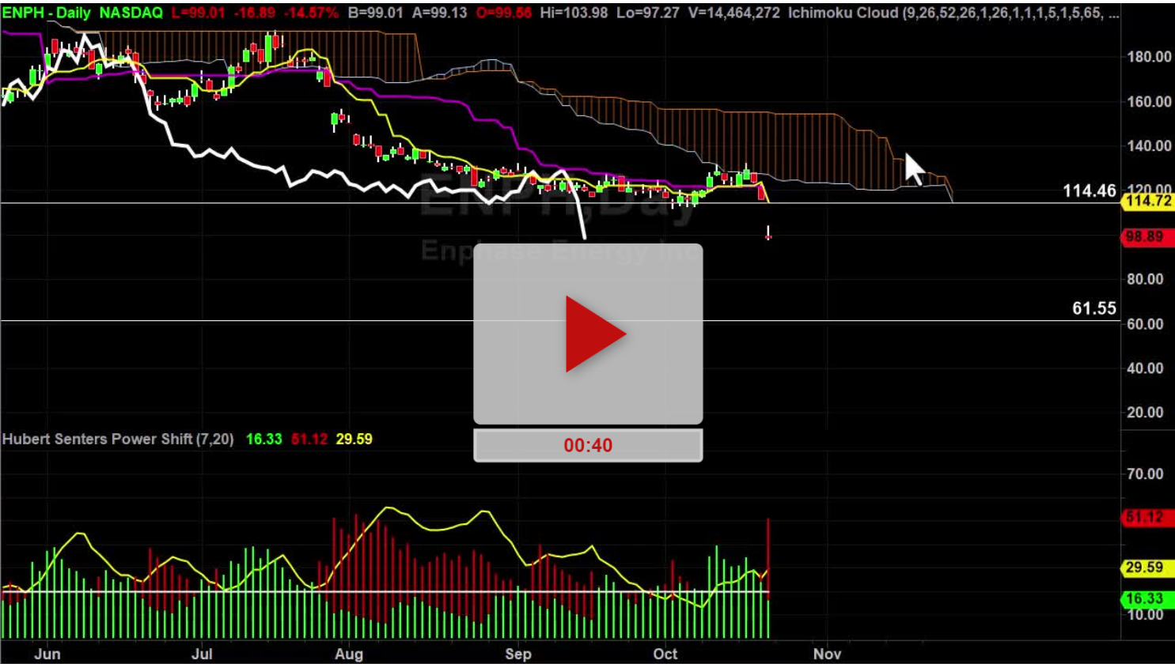Click the Nov label on time axis
The height and width of the screenshot is (664, 1175).
827,654
